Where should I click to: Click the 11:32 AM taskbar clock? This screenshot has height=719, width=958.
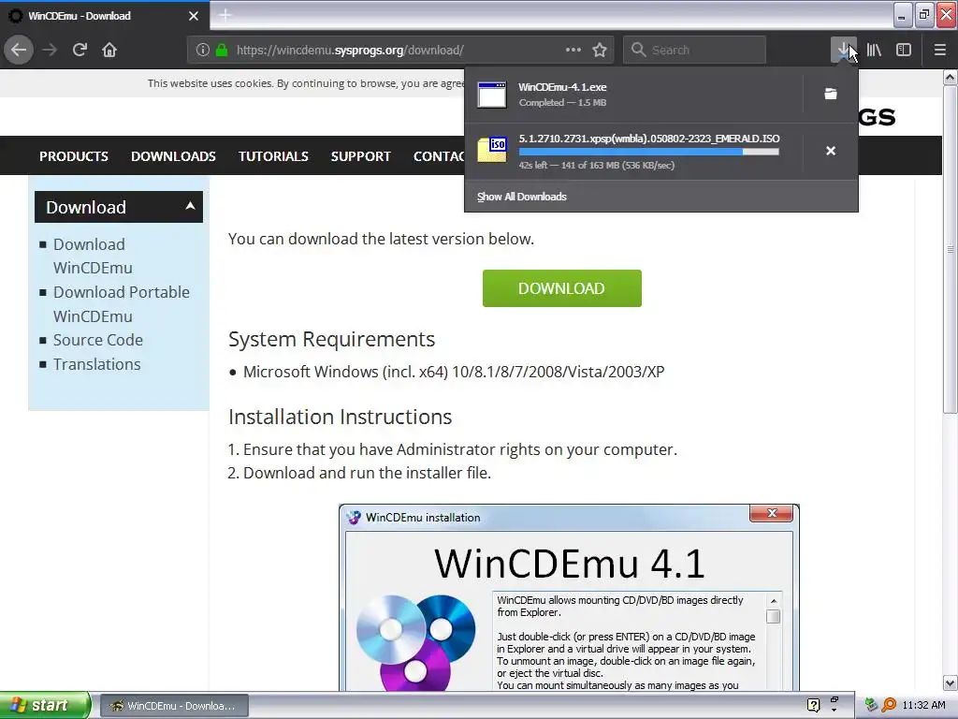point(923,705)
